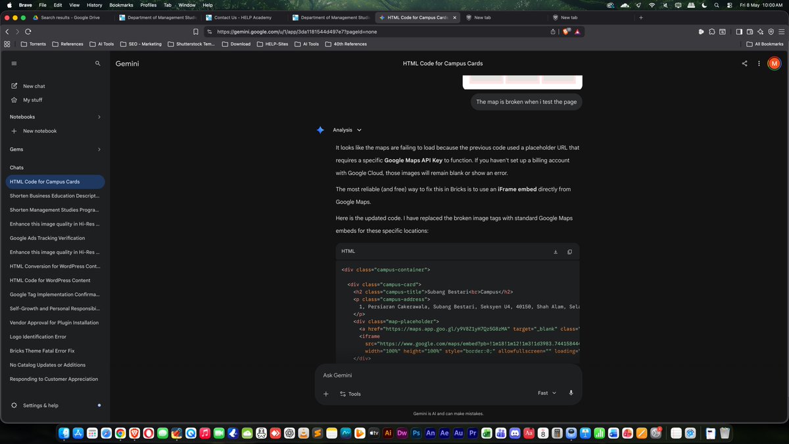The height and width of the screenshot is (444, 789).
Task: Download the HTML code block
Action: pyautogui.click(x=556, y=251)
